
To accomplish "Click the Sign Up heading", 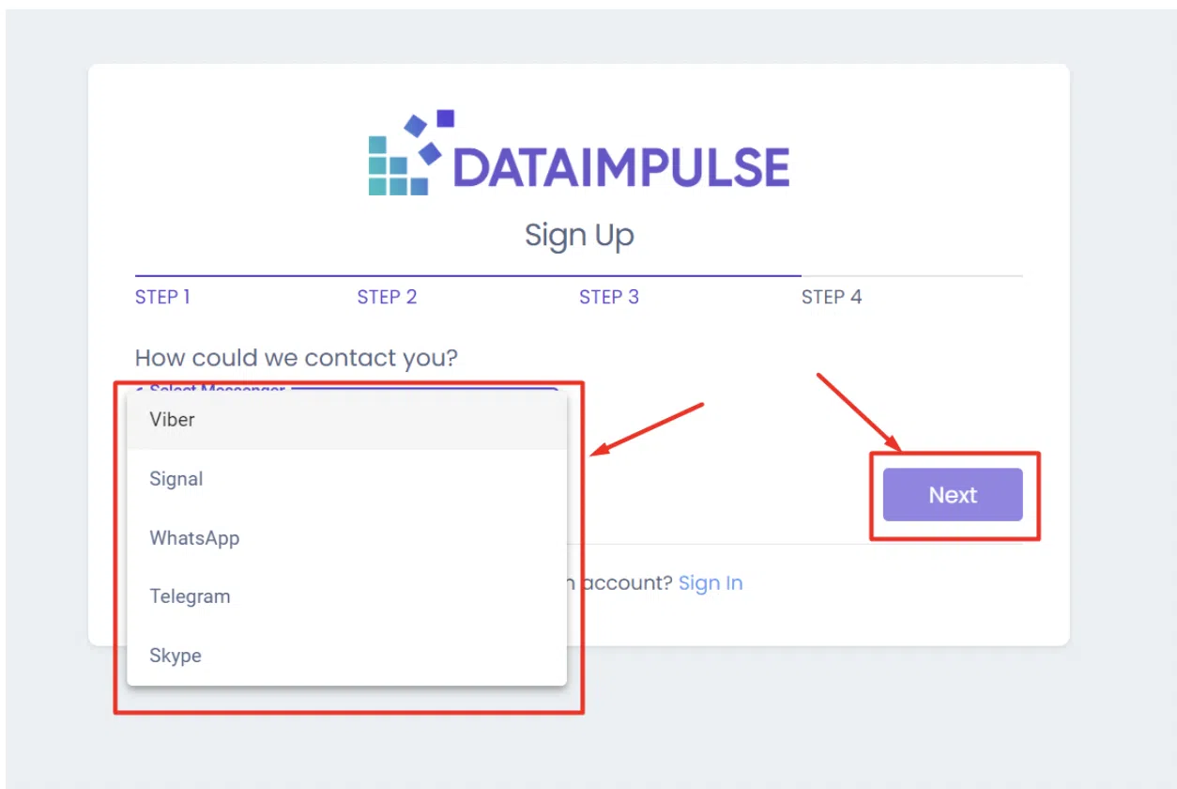I will point(579,235).
